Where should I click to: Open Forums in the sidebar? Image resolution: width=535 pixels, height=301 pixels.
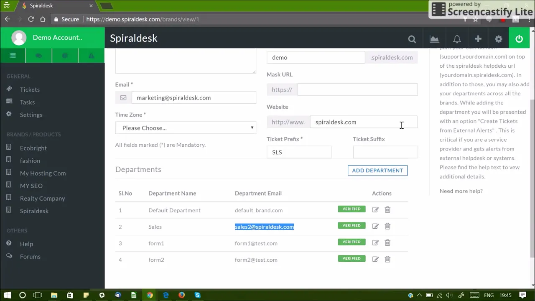[30, 256]
